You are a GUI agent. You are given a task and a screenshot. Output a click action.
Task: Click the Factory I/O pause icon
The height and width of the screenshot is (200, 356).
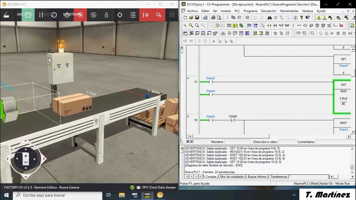click(41, 15)
